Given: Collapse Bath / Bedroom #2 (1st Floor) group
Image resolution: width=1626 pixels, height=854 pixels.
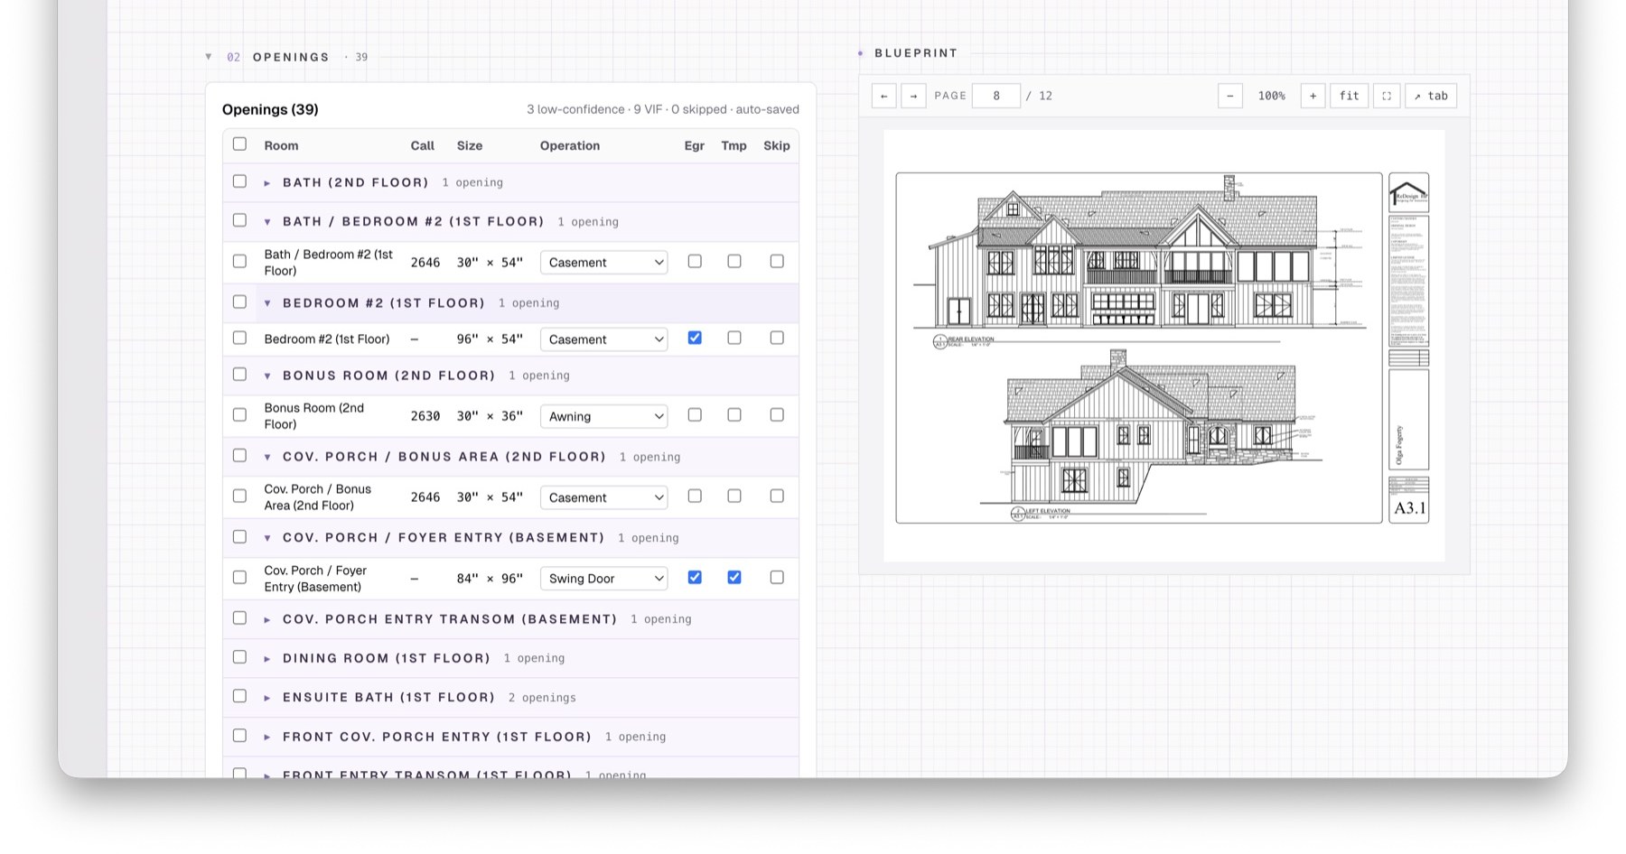Looking at the screenshot, I should (267, 222).
